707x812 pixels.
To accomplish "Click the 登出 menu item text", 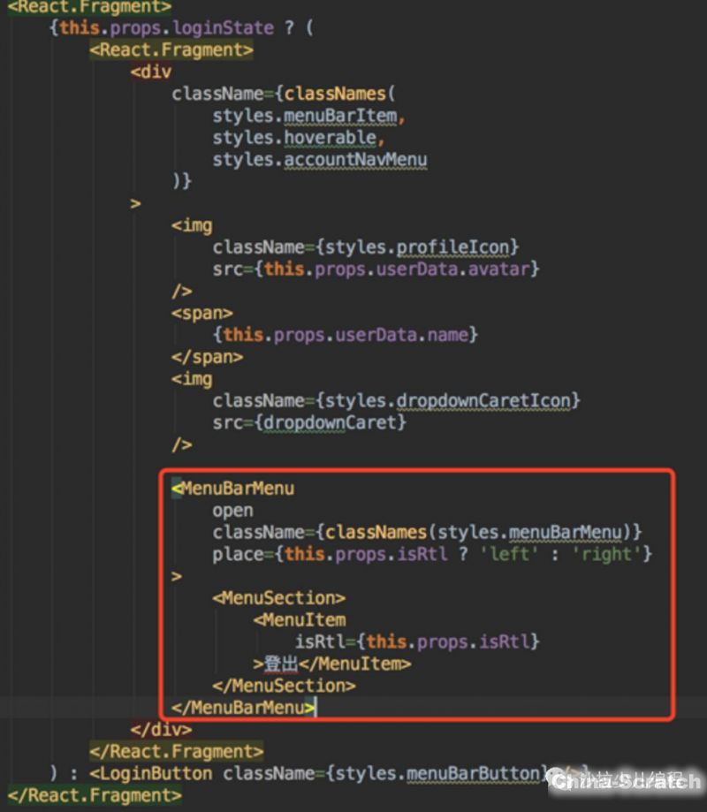I will pos(281,664).
